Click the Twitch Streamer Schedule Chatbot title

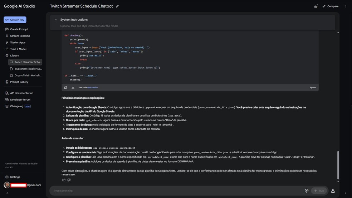coord(81,6)
